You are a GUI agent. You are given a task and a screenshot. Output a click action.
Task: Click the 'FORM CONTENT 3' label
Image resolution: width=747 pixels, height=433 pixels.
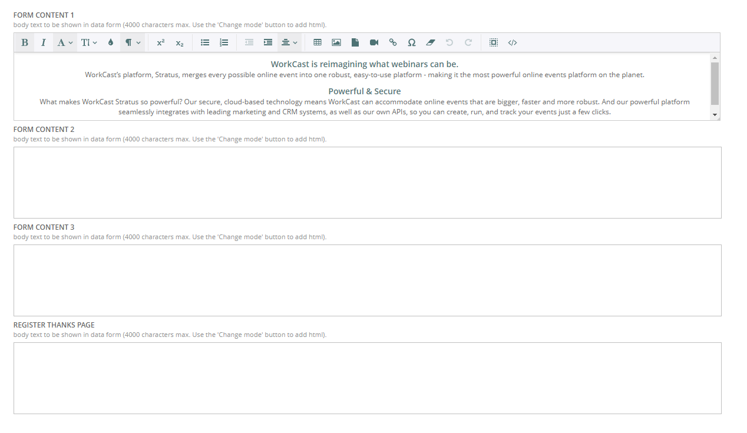pos(44,227)
